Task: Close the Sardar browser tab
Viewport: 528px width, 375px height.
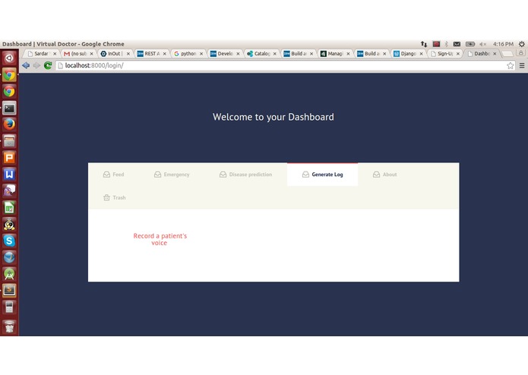Action: [x=55, y=53]
